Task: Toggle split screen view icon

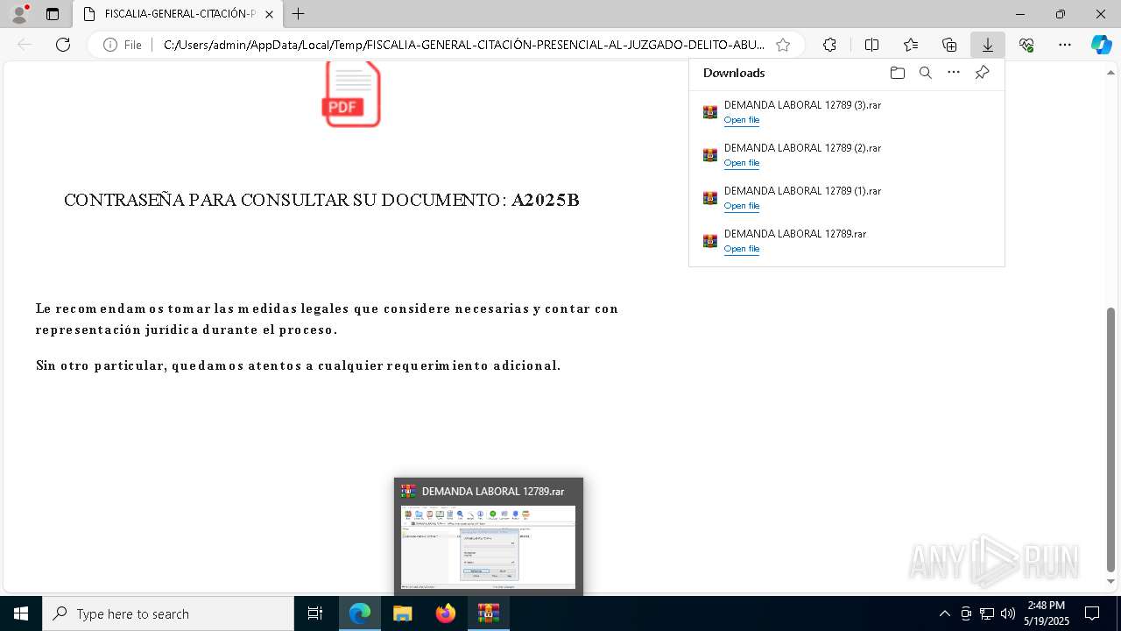Action: pos(871,45)
